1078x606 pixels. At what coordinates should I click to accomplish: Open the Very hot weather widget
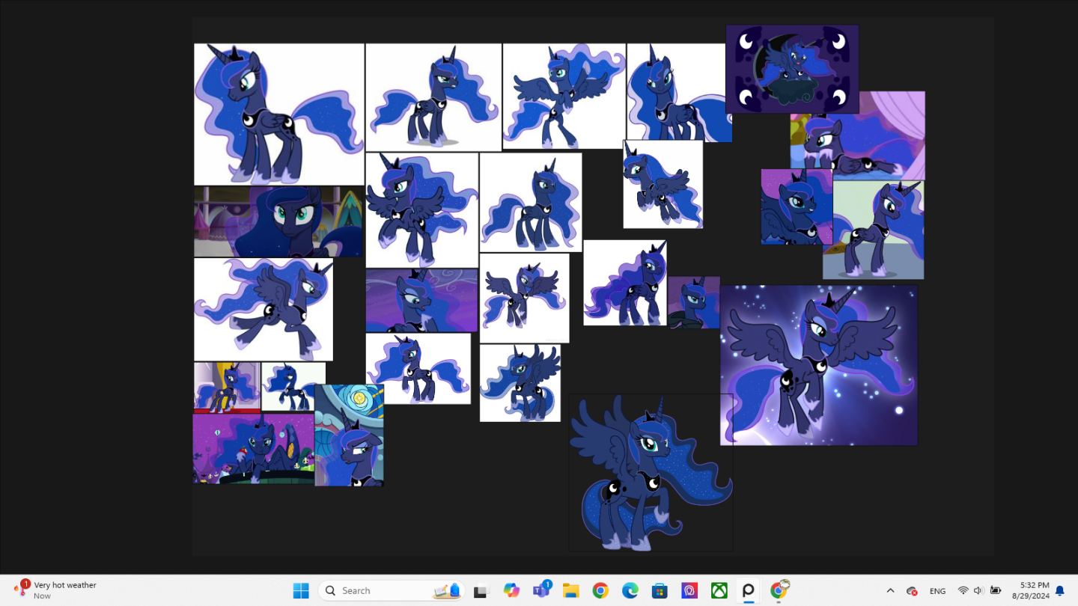point(56,590)
